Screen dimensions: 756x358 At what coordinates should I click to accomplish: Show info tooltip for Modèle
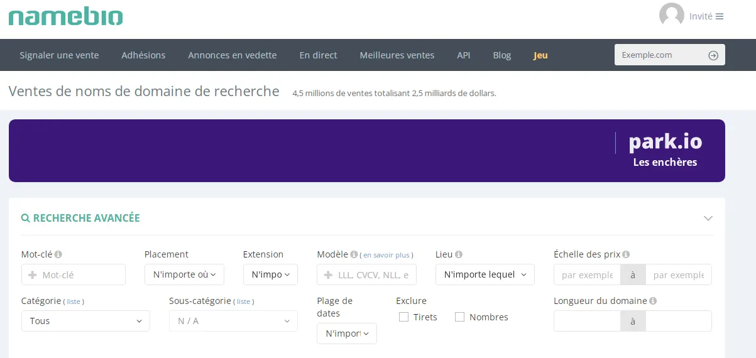coord(354,254)
